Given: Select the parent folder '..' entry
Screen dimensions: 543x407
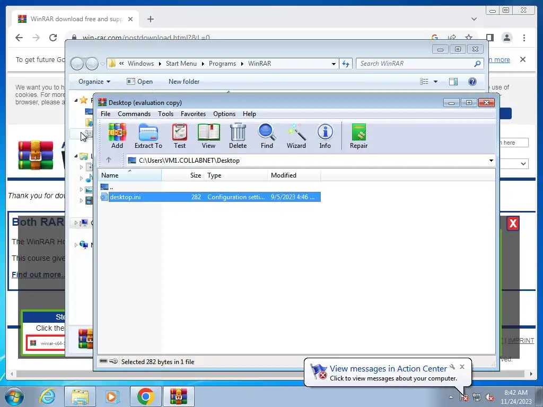Looking at the screenshot, I should pyautogui.click(x=107, y=187).
